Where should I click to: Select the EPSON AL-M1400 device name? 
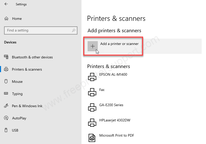113,74
